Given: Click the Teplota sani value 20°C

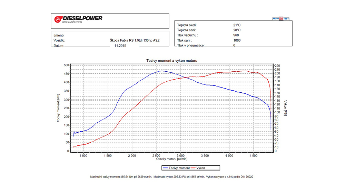Looking at the screenshot, I should [237, 30].
